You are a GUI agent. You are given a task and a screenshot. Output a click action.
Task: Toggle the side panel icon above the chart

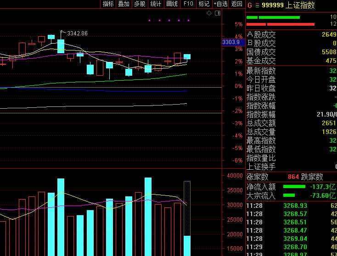click(218, 13)
